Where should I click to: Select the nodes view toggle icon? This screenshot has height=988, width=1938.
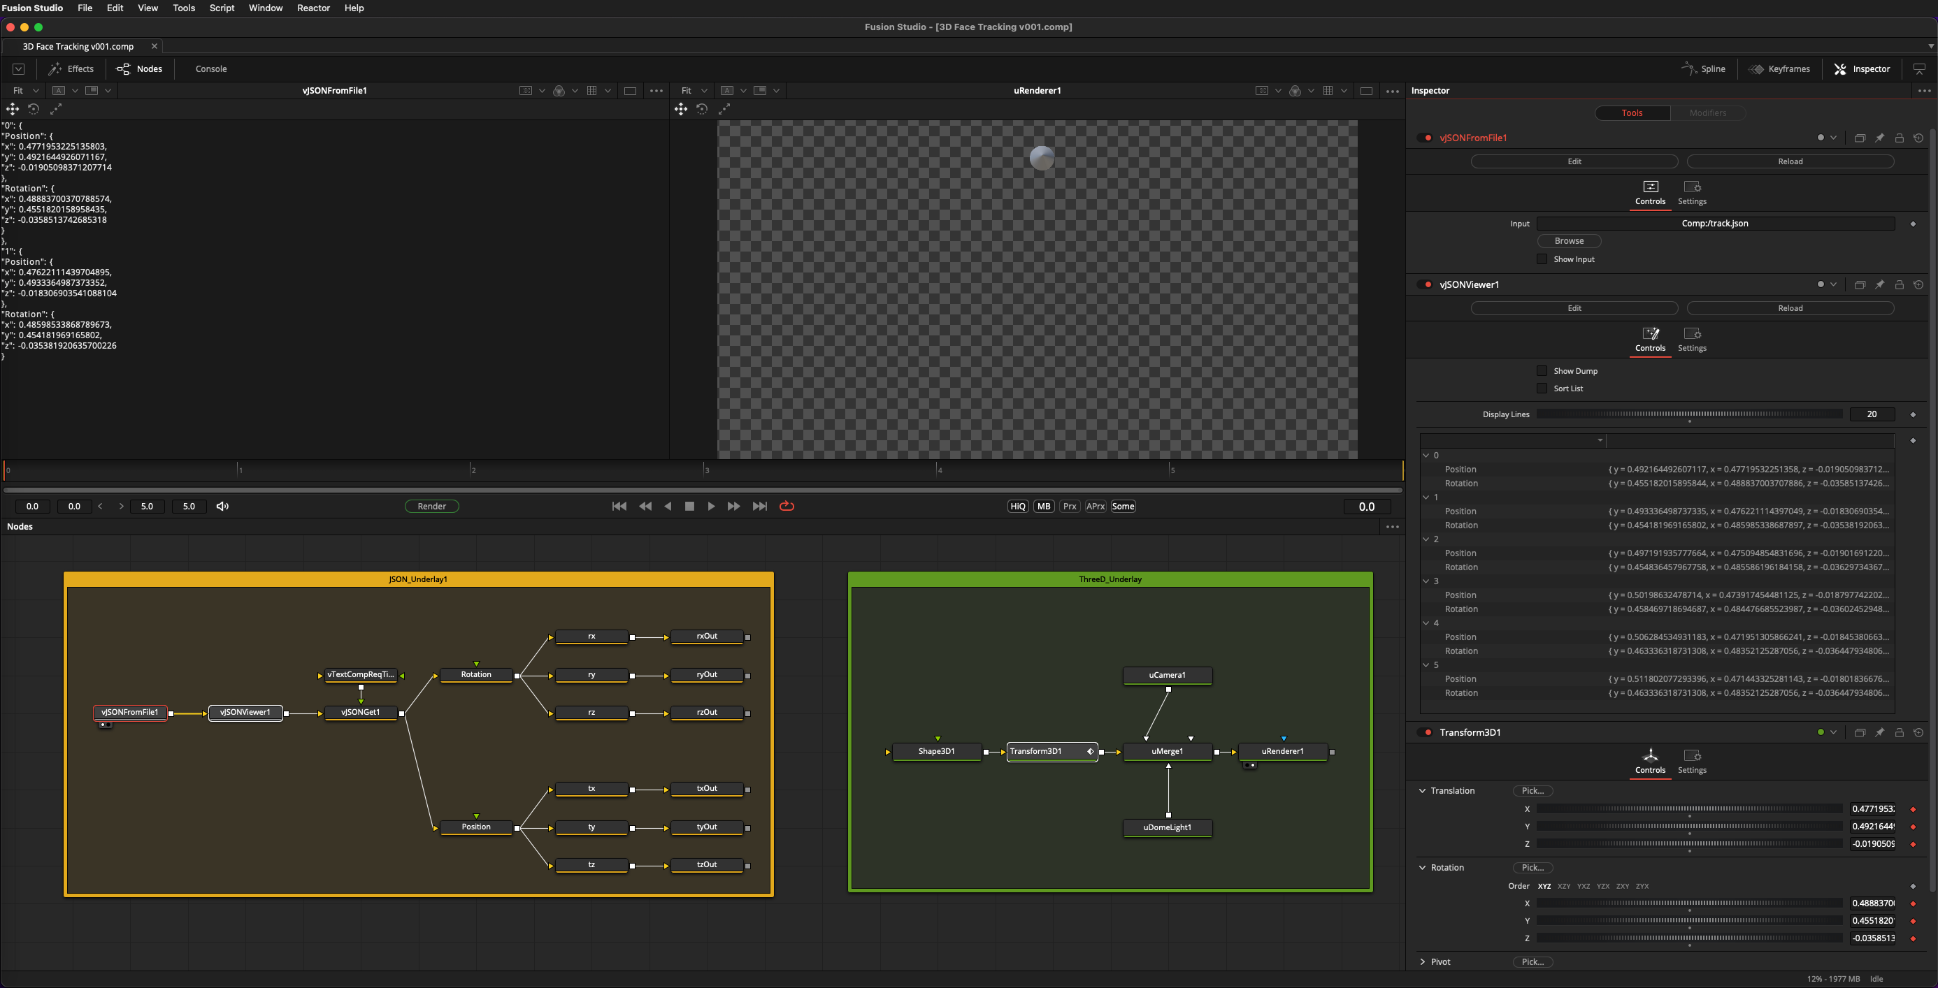click(x=122, y=68)
